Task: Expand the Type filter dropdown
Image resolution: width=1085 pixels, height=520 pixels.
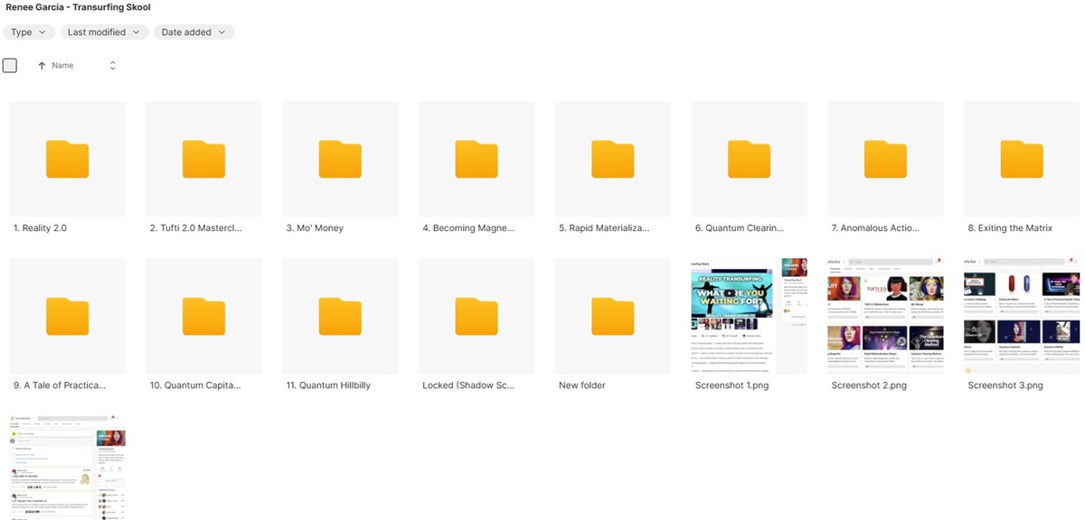Action: coord(29,32)
